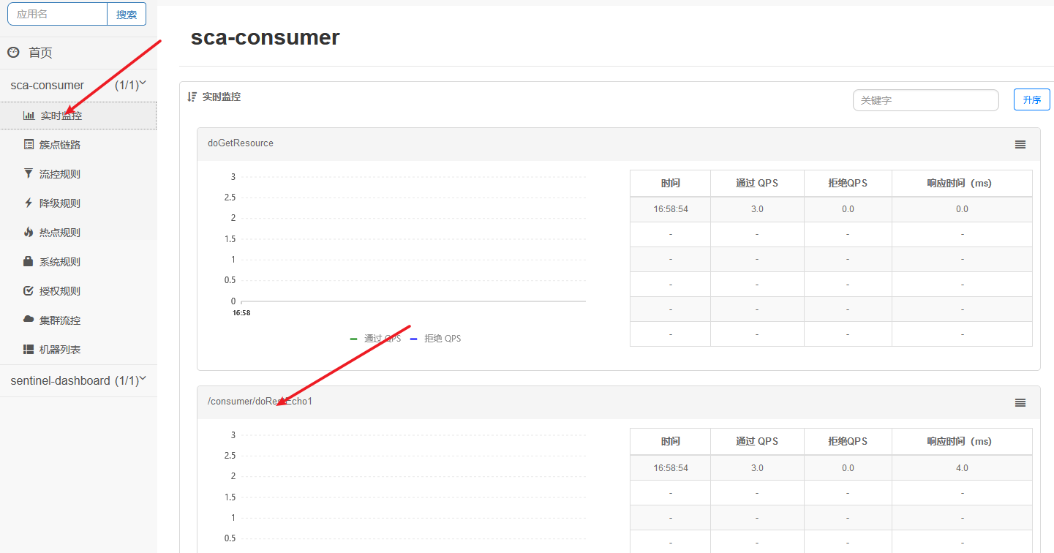Click the 时间 header in /consumer/doRestEcho1 table
The image size is (1054, 553).
pos(671,442)
